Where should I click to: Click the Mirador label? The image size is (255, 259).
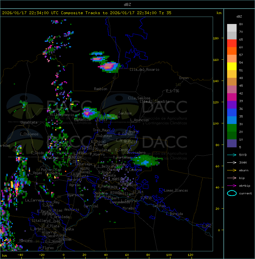click(x=129, y=208)
